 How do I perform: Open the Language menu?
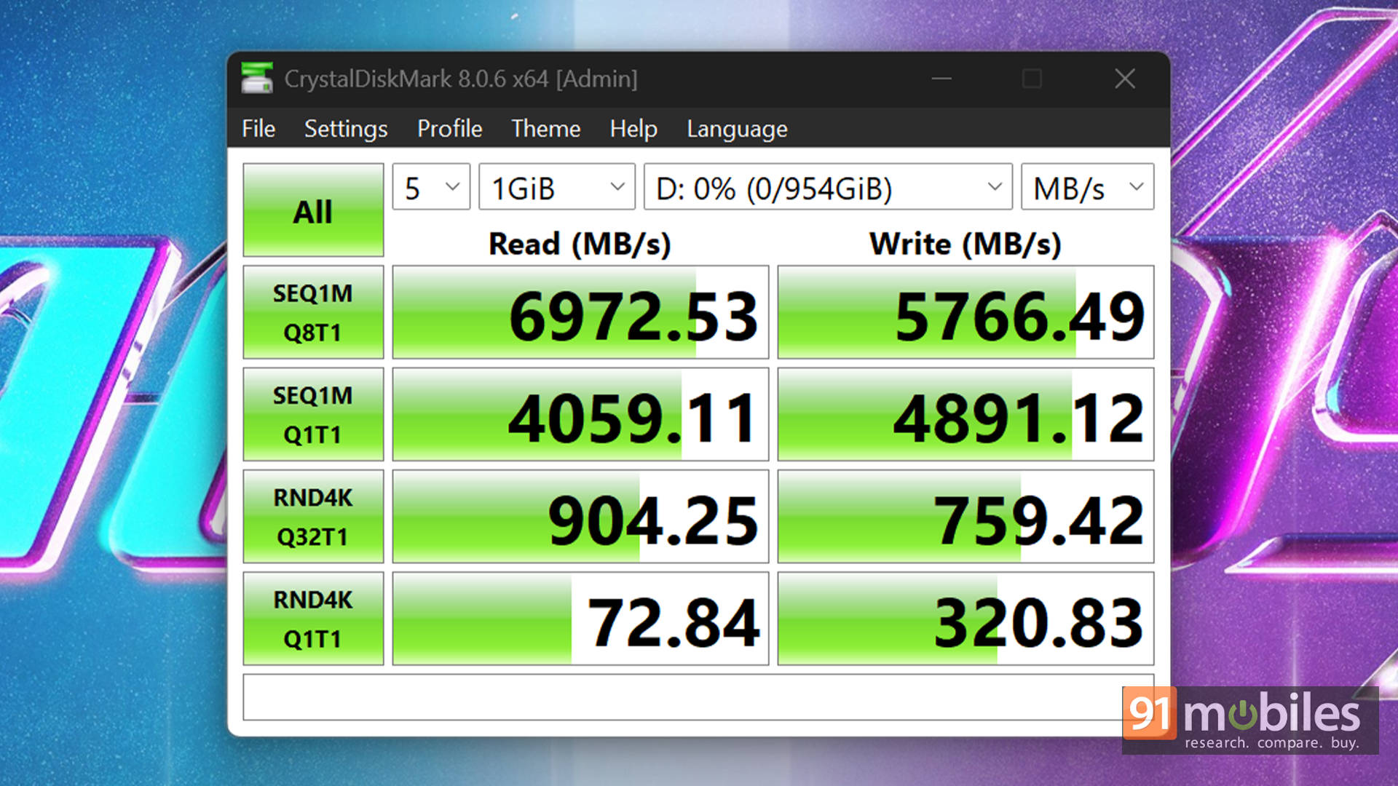737,129
